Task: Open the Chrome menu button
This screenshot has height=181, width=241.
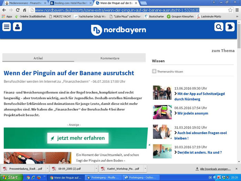Action: [237, 10]
